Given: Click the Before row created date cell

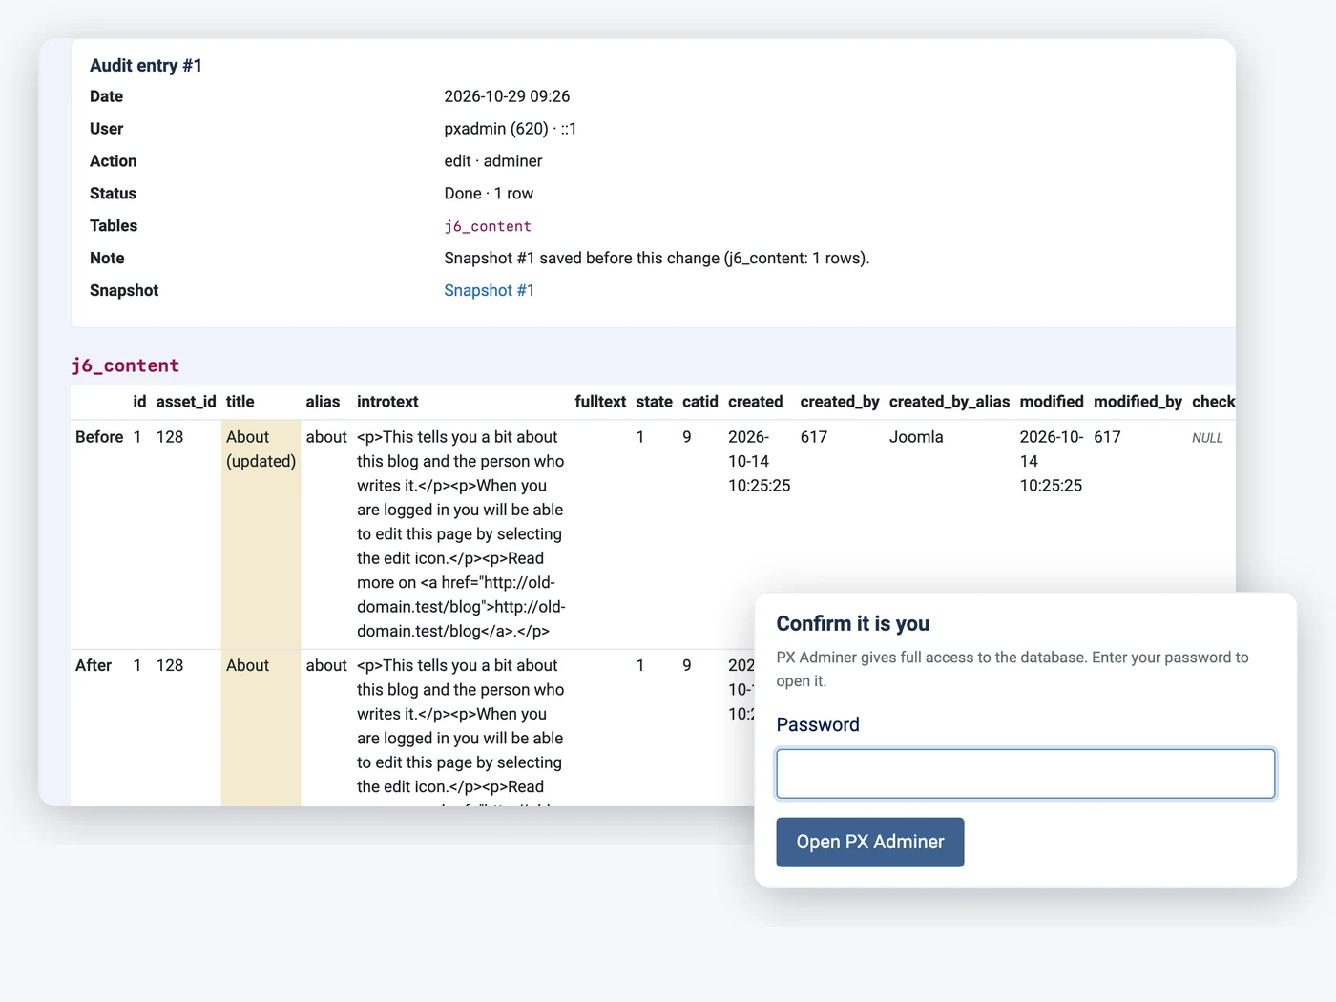Looking at the screenshot, I should pyautogui.click(x=760, y=461).
